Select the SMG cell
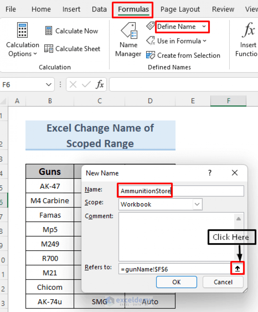The image size is (258, 312). coord(99,302)
